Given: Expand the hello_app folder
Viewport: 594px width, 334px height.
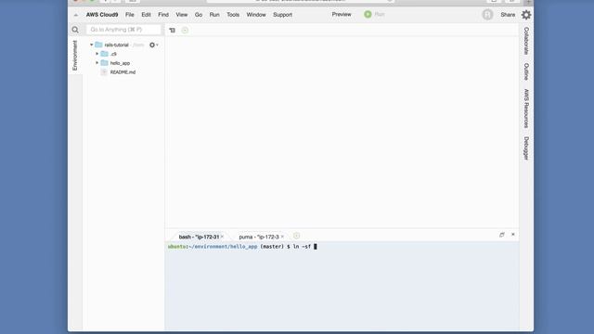Looking at the screenshot, I should 97,63.
